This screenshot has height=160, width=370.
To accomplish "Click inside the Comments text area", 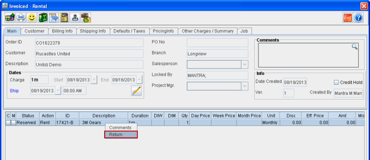I will 308,55.
